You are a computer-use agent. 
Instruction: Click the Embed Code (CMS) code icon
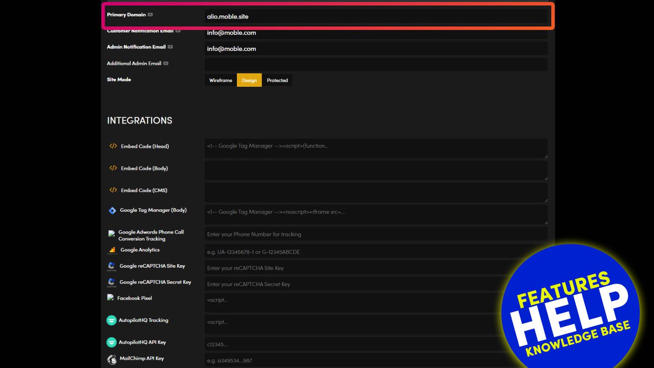(113, 190)
